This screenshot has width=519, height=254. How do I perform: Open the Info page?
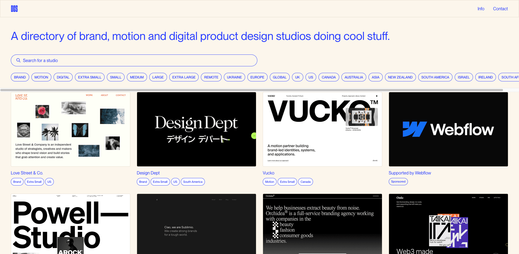point(481,9)
